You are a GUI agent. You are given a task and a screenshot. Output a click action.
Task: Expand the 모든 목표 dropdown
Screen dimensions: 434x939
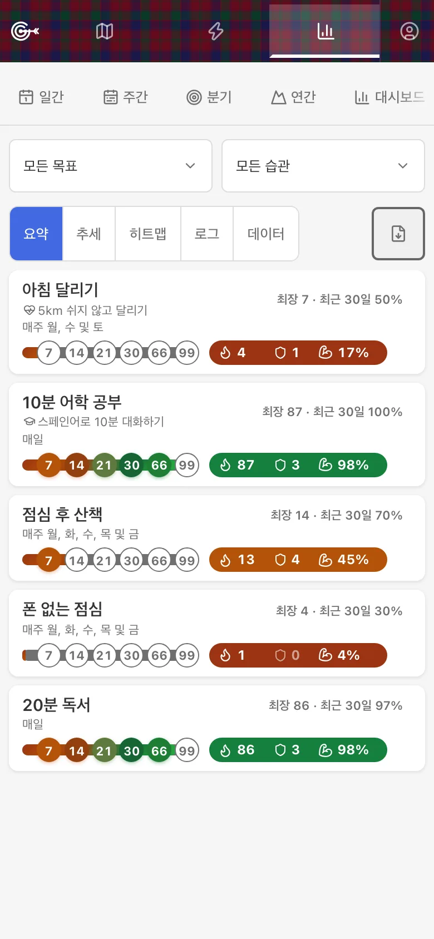(x=111, y=166)
